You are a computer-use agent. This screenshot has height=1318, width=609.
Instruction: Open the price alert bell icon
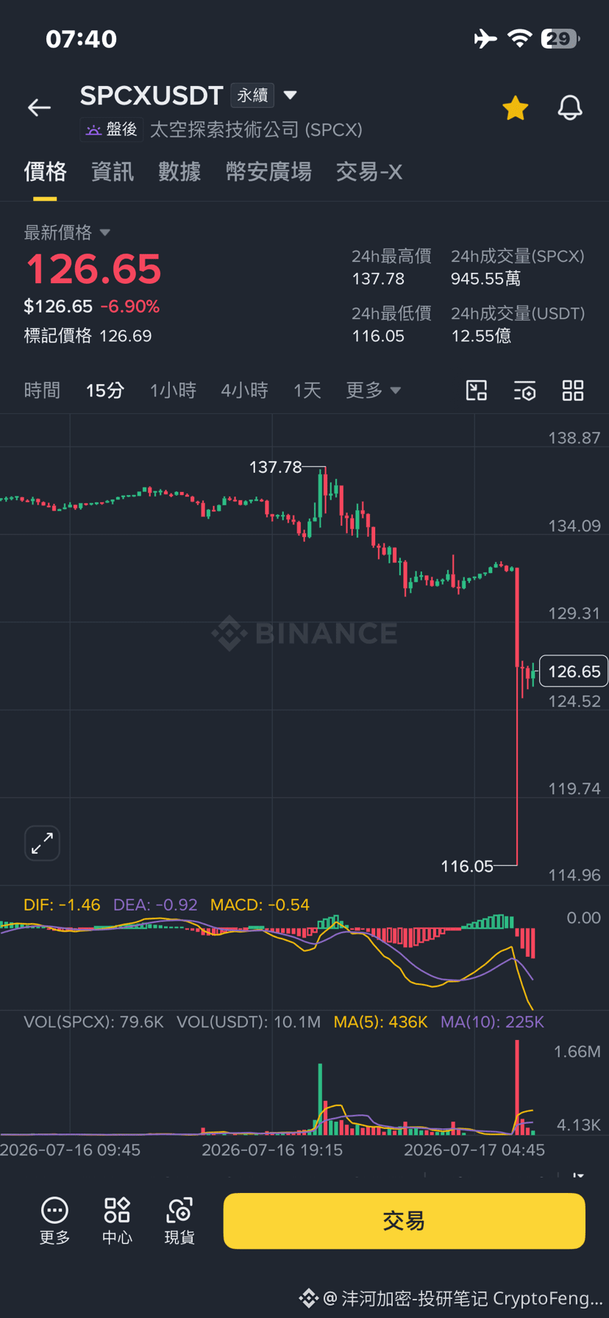click(569, 108)
